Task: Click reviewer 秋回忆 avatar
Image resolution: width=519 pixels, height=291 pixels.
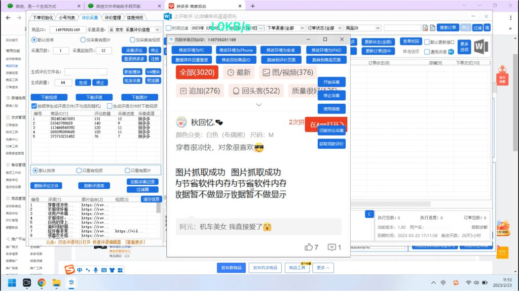Action: coord(181,122)
